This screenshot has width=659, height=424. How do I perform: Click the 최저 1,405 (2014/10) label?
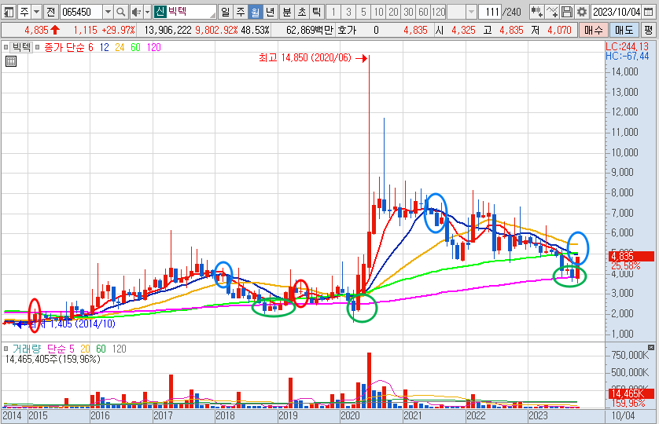click(72, 324)
